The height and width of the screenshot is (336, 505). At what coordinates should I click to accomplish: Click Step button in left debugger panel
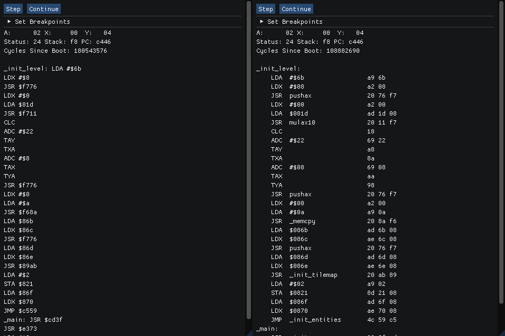pyautogui.click(x=13, y=9)
